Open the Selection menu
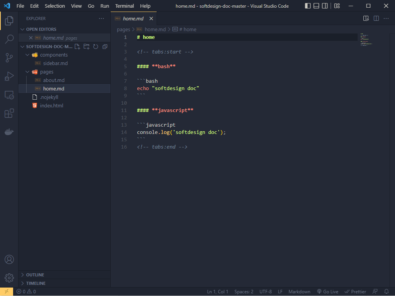Image resolution: width=395 pixels, height=296 pixels. pyautogui.click(x=55, y=6)
